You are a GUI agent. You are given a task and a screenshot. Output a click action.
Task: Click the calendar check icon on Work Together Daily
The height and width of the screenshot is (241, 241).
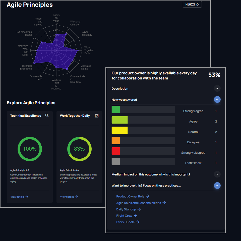click(97, 115)
